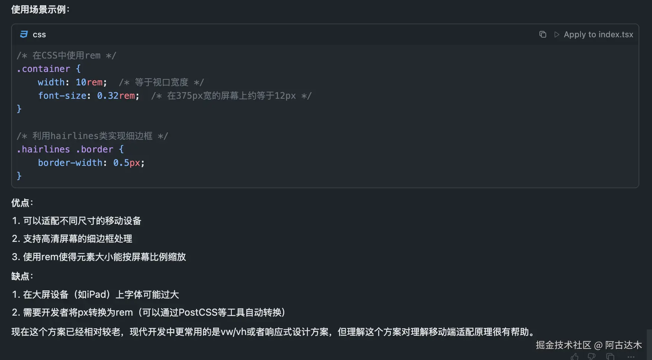Click the Apply to index.tsx button

598,34
